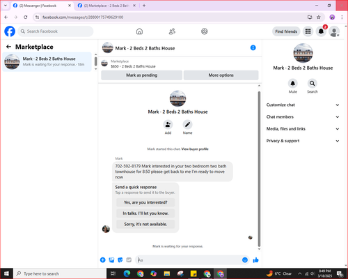Select Mark's conversation in the Marketplace list
The image size is (348, 279).
47,61
